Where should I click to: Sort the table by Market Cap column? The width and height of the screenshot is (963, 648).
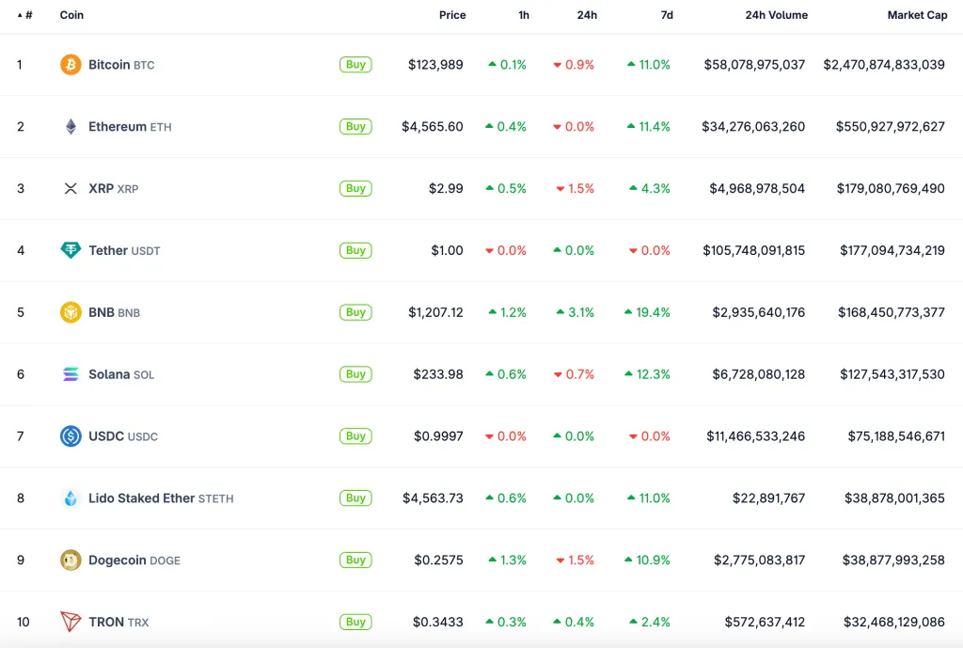(x=917, y=15)
